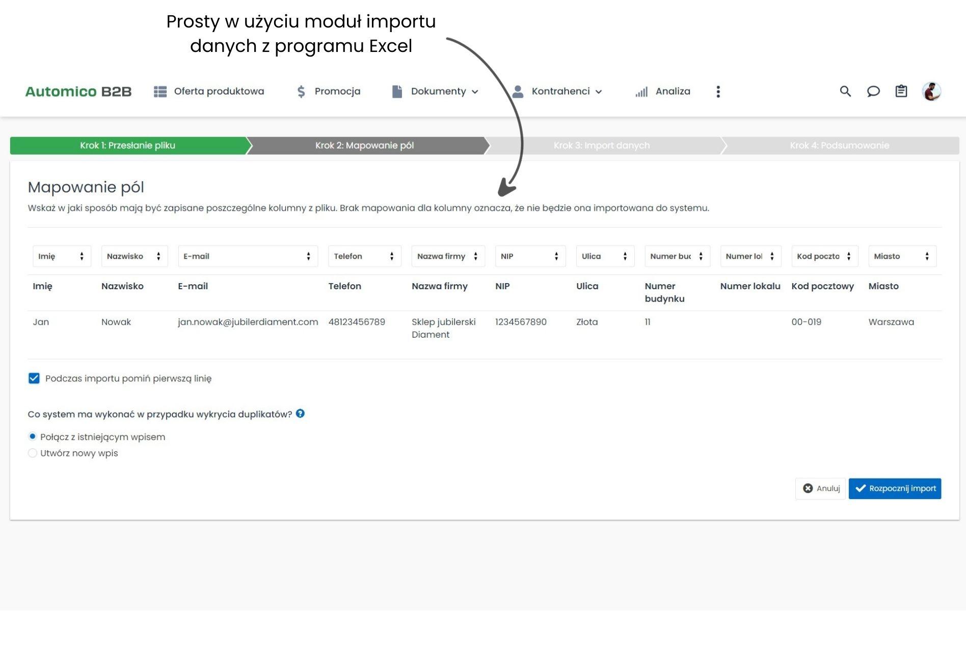The height and width of the screenshot is (662, 966).
Task: Select 'Połącz z istniejącym wpisem' option
Action: click(x=33, y=436)
